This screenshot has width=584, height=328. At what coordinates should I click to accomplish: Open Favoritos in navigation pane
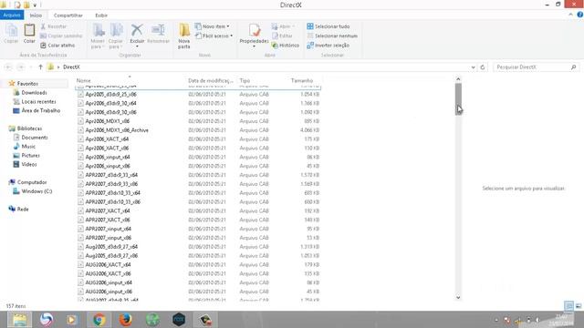(x=27, y=84)
